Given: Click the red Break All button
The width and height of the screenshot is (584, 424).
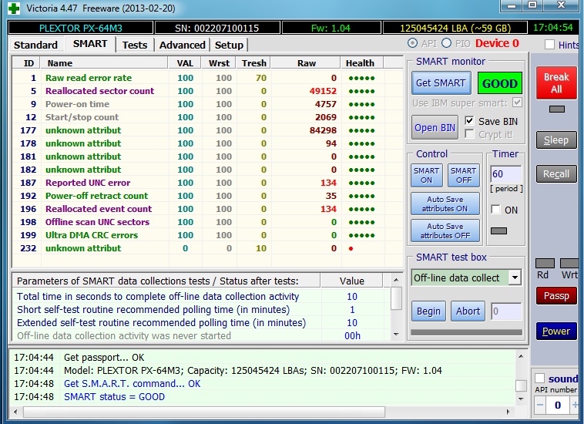Looking at the screenshot, I should pyautogui.click(x=556, y=83).
